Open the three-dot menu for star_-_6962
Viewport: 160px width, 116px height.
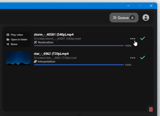click(x=133, y=58)
